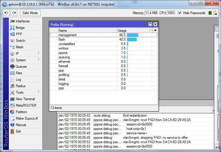The width and height of the screenshot is (221, 152).
Task: Open the PPP icon in sidebar
Action: (12, 34)
